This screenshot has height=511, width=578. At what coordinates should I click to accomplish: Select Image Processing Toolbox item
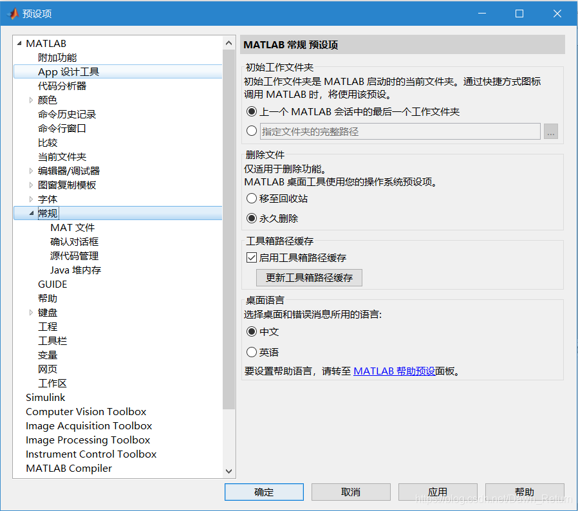88,440
